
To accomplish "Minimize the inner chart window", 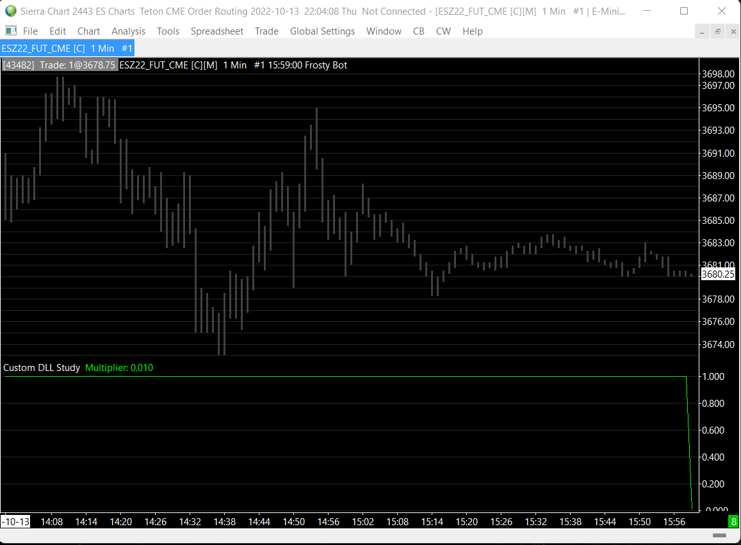I will point(702,31).
